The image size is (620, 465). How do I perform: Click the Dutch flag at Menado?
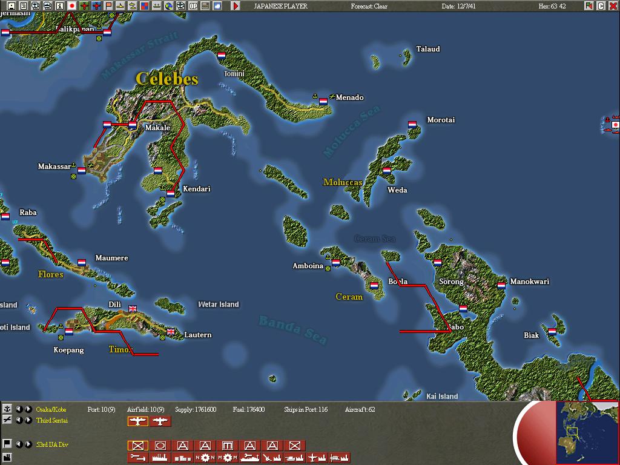click(x=323, y=102)
